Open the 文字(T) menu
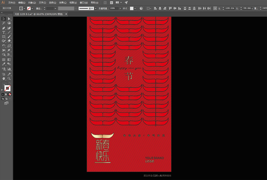 click(42, 3)
